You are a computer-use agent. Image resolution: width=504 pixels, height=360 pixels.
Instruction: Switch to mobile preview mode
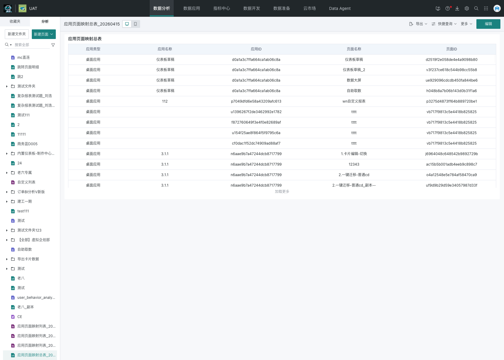point(135,24)
